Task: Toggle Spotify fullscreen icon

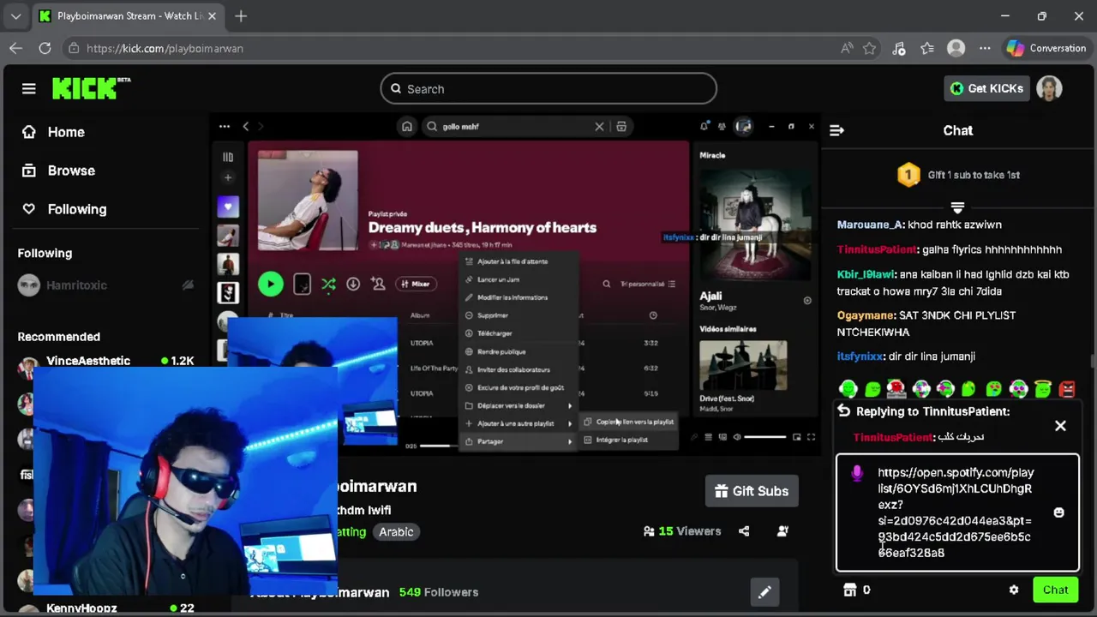Action: 812,437
